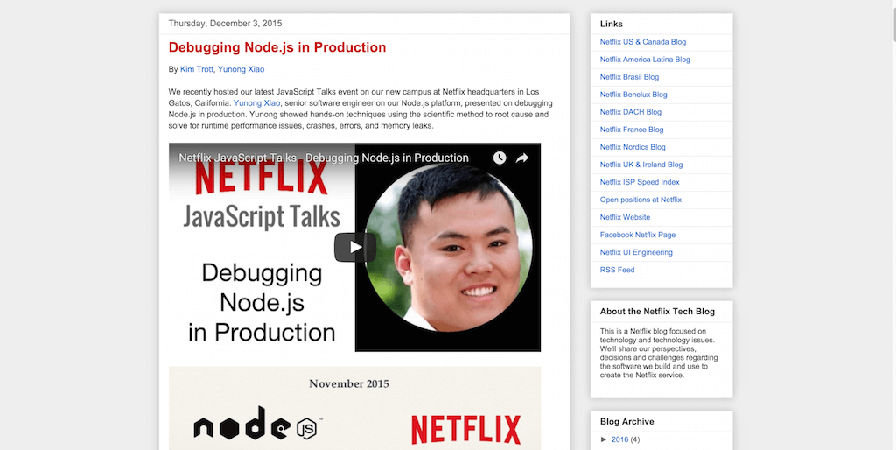This screenshot has width=896, height=450.
Task: Go to the Netflix Website link
Action: point(625,217)
